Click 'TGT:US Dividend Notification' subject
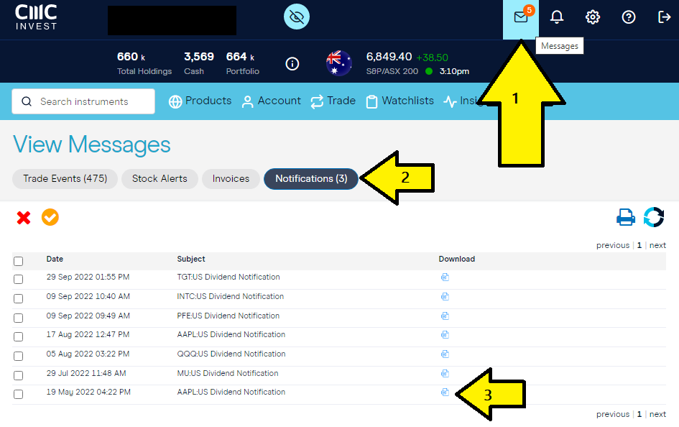The height and width of the screenshot is (427, 679). pos(228,277)
